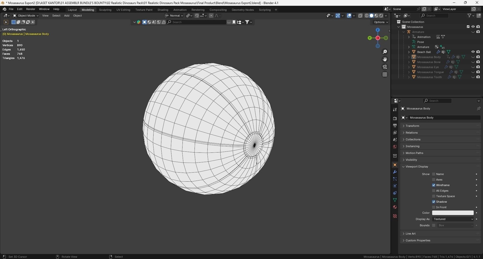The width and height of the screenshot is (483, 259).
Task: Open the Tool properties tab
Action: pos(395,109)
